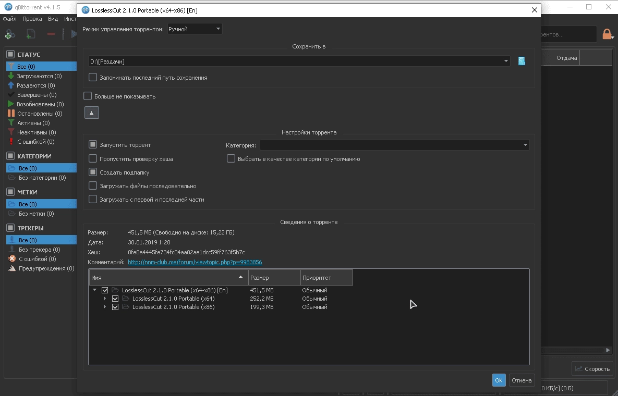Select Без трекера (0) in trackers

pyautogui.click(x=39, y=250)
